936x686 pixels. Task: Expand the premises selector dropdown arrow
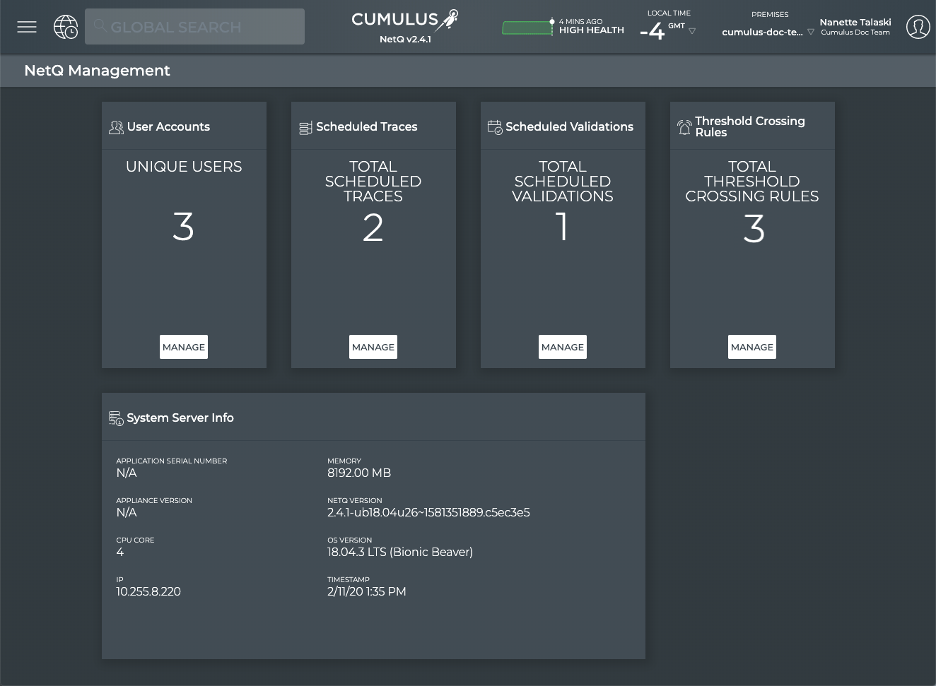tap(811, 32)
